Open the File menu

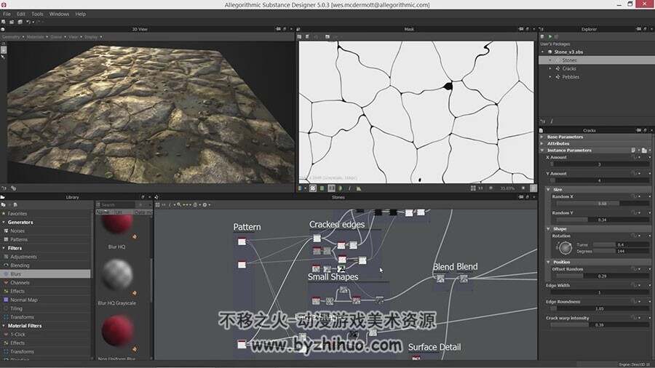point(7,14)
